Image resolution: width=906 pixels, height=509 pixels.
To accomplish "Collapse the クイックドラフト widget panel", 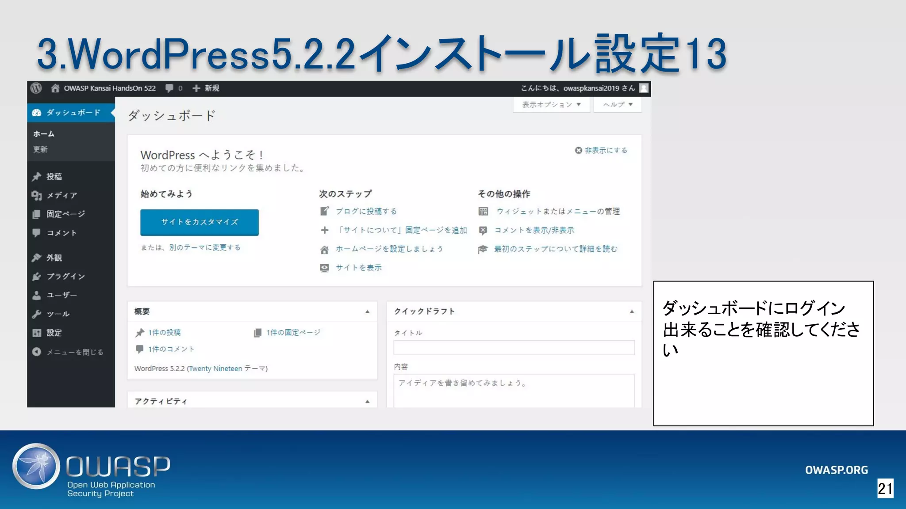I will [632, 311].
